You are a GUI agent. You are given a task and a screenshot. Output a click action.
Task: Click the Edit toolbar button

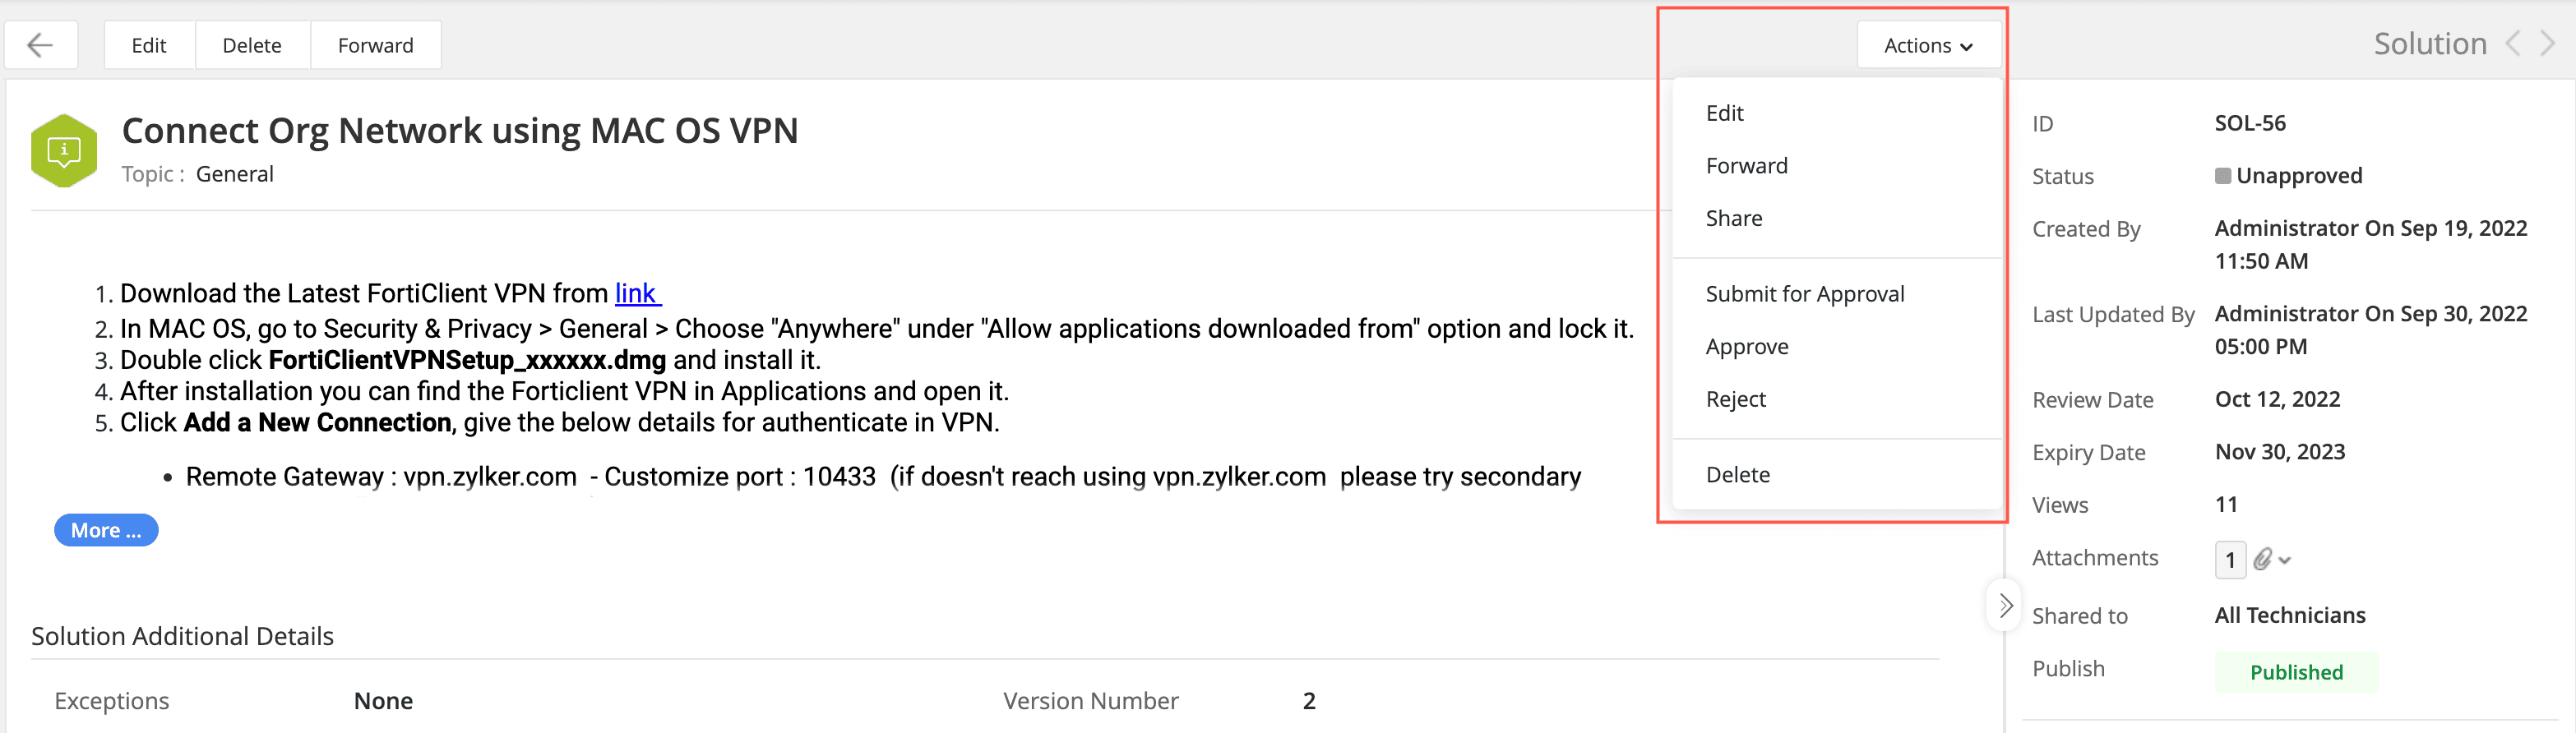coord(149,45)
